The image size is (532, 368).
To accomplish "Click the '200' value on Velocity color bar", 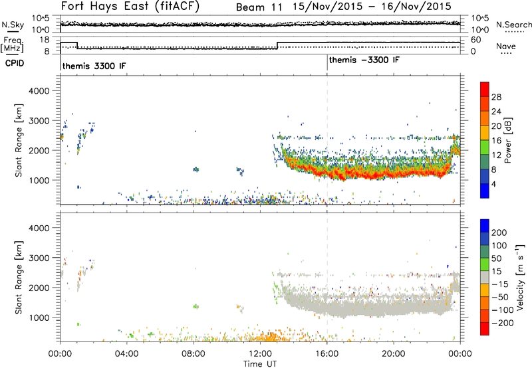I will pyautogui.click(x=499, y=232).
